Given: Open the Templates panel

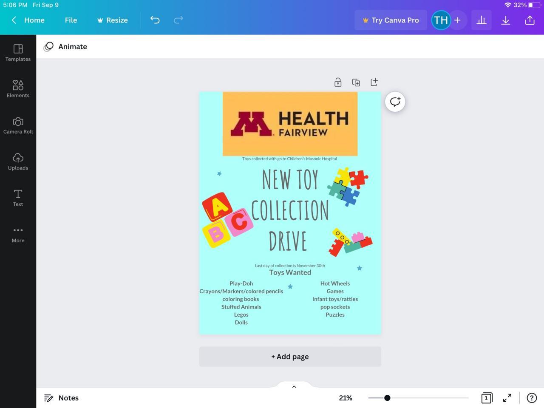Looking at the screenshot, I should point(18,53).
